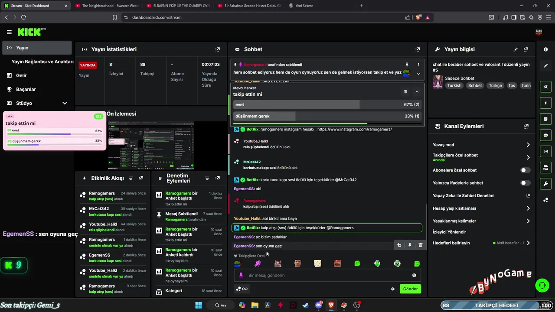Open the pinned message three-dot menu
This screenshot has height=312, width=555.
coord(418,65)
